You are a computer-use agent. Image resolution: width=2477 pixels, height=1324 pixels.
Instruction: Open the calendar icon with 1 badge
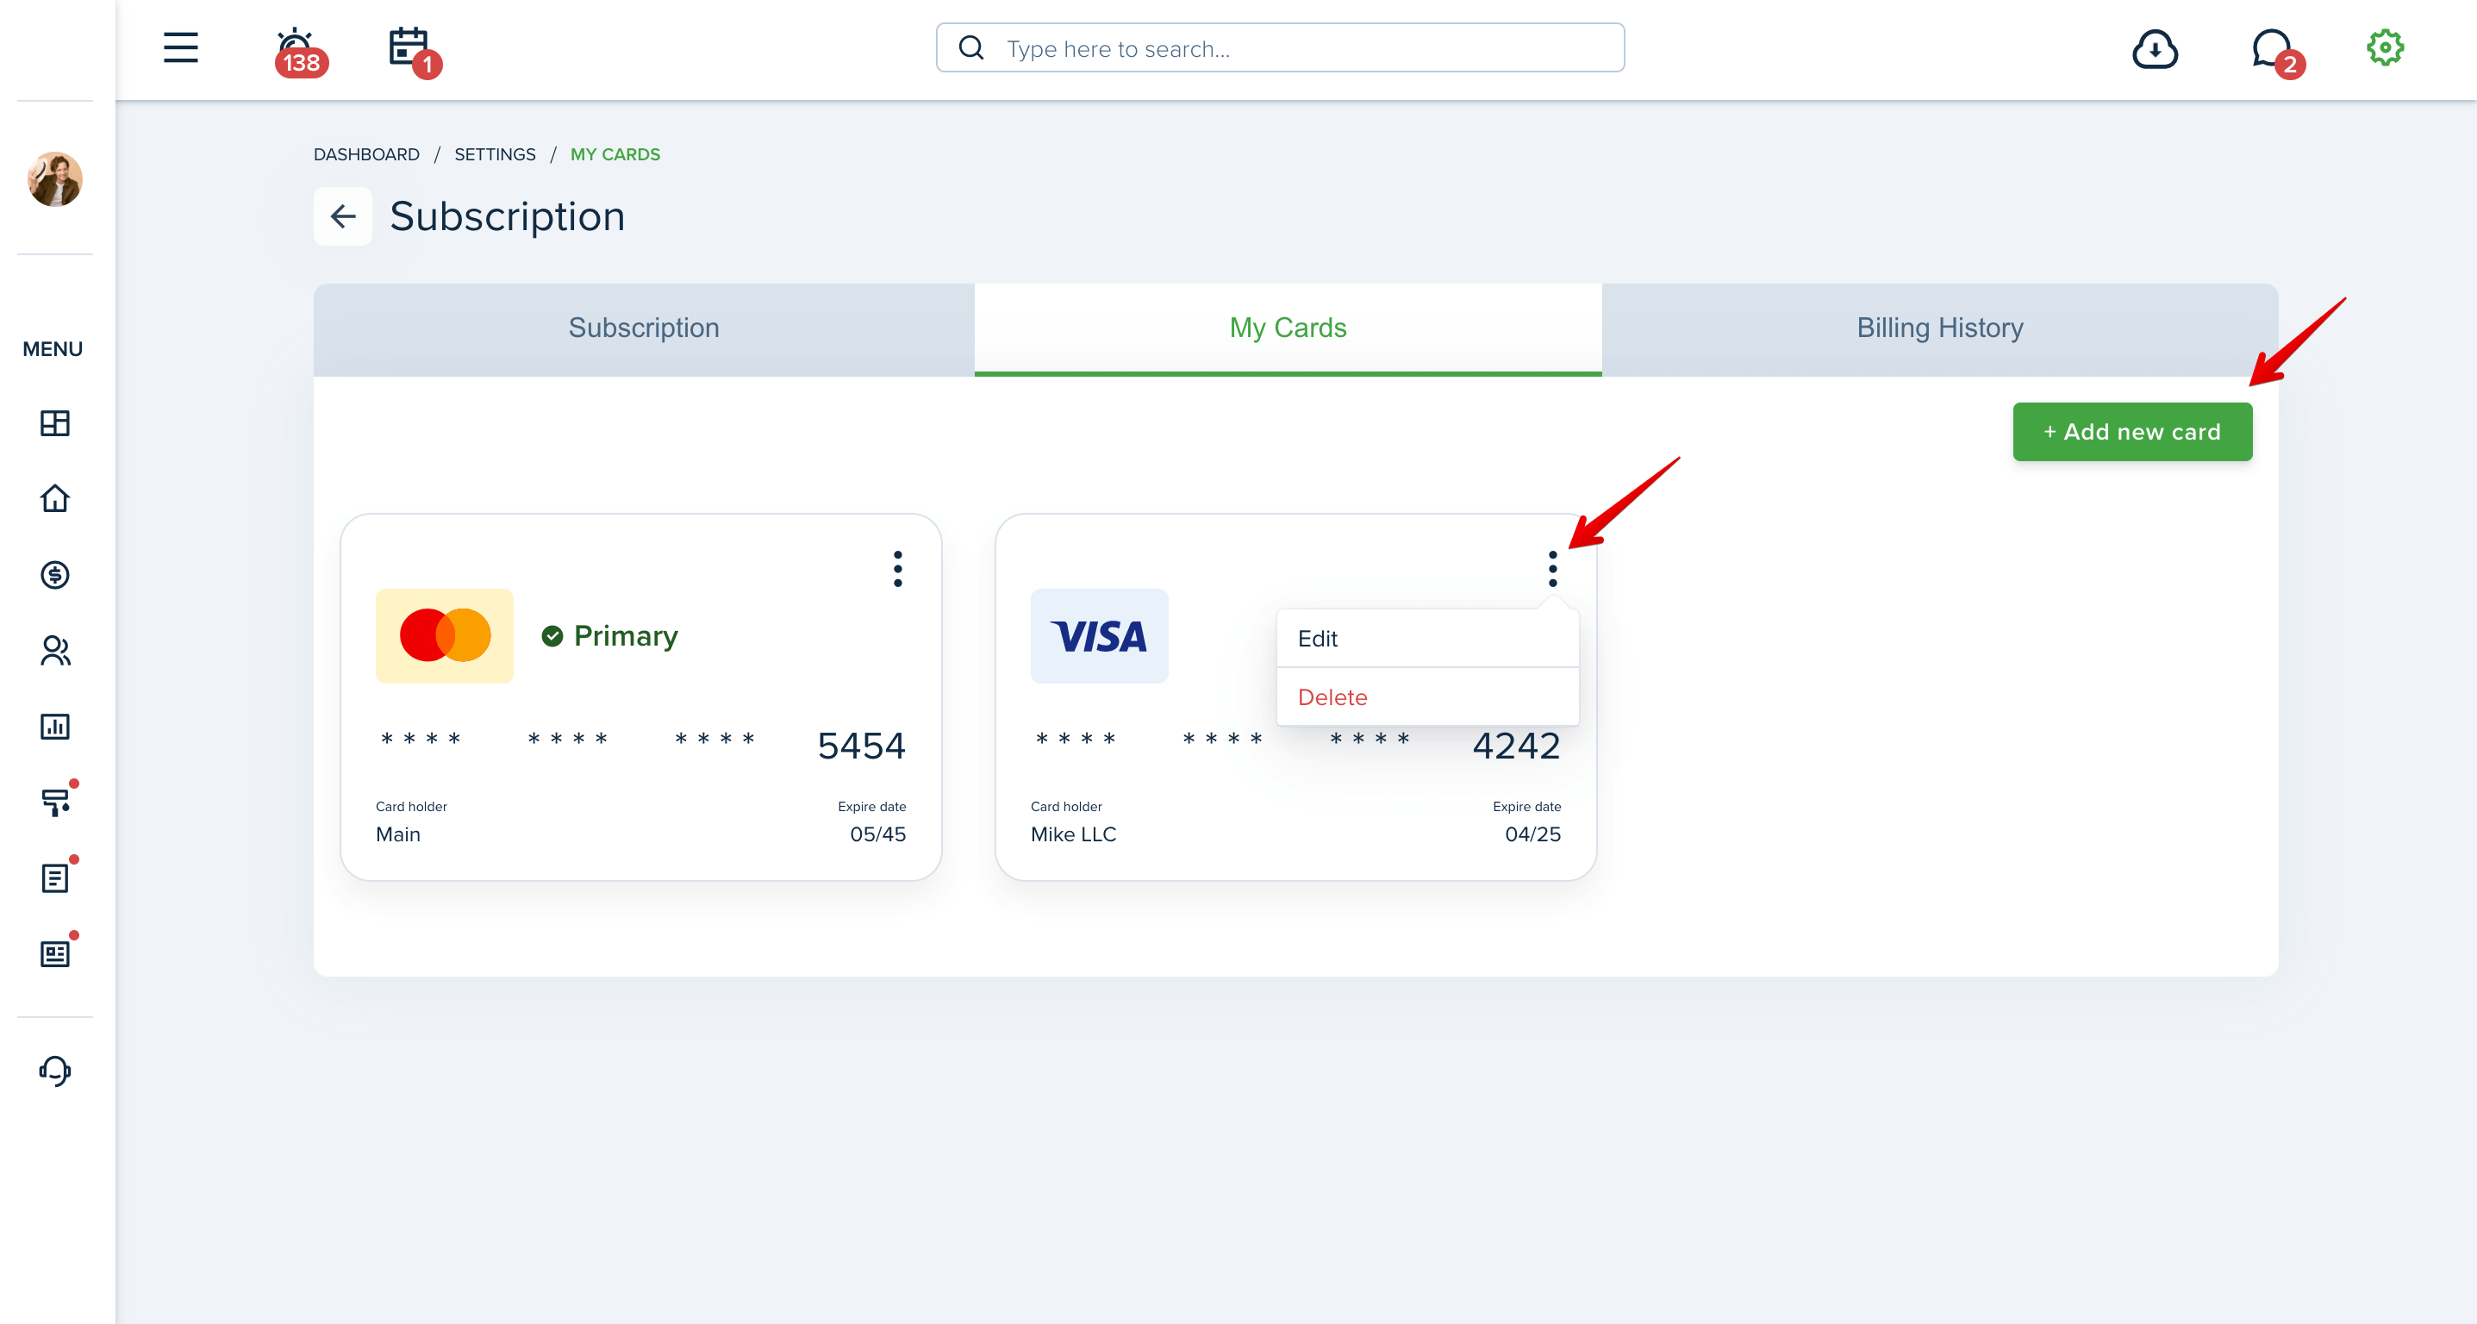[414, 50]
